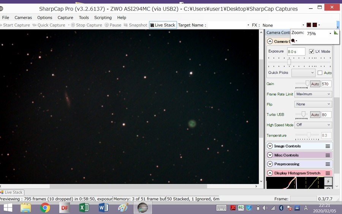Open the Options menu
342x214 pixels.
[45, 17]
